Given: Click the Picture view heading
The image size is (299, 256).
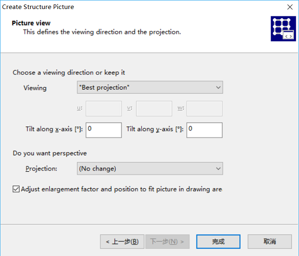Looking at the screenshot, I should tap(31, 23).
